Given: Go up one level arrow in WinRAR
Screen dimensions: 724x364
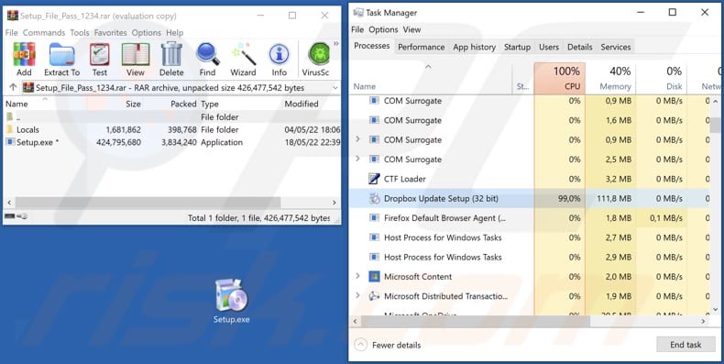Looking at the screenshot, I should [x=13, y=87].
